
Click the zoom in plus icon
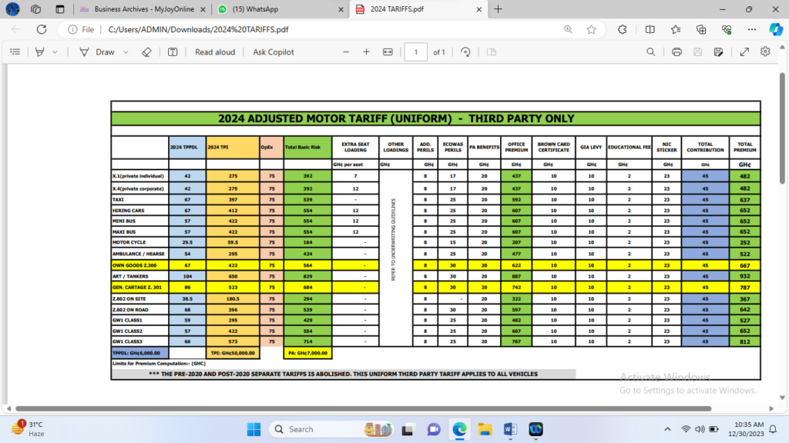367,52
